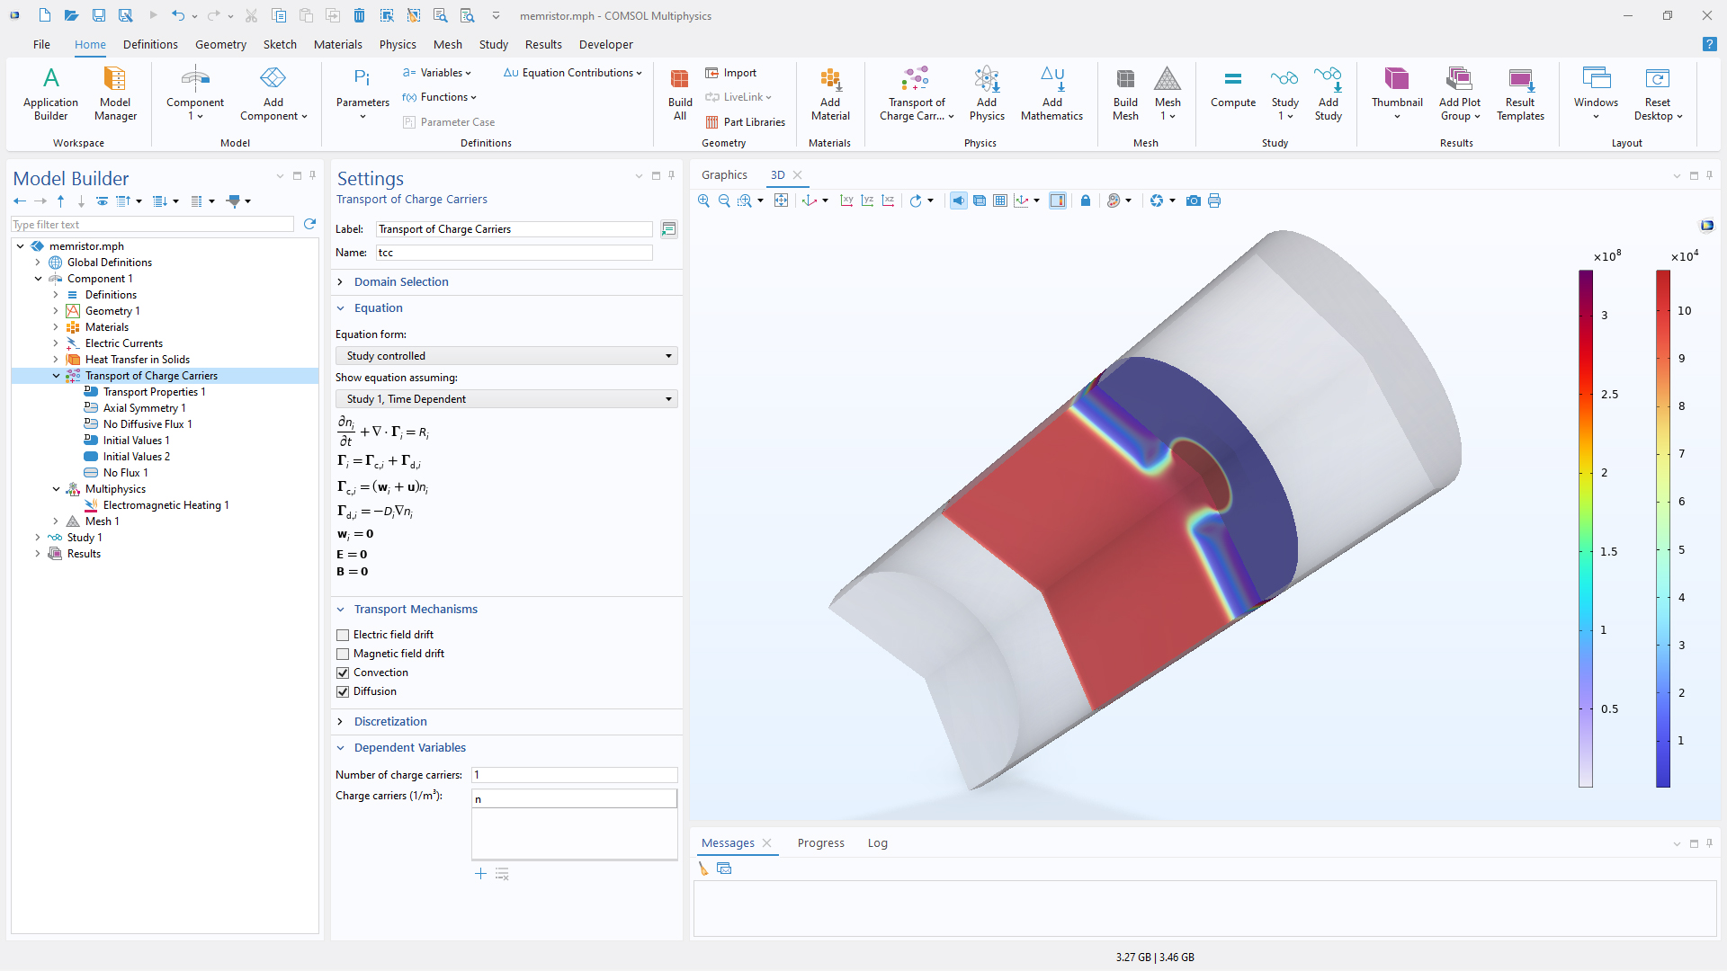Click the Number of charge carriers field
This screenshot has height=971, width=1727.
(x=574, y=775)
